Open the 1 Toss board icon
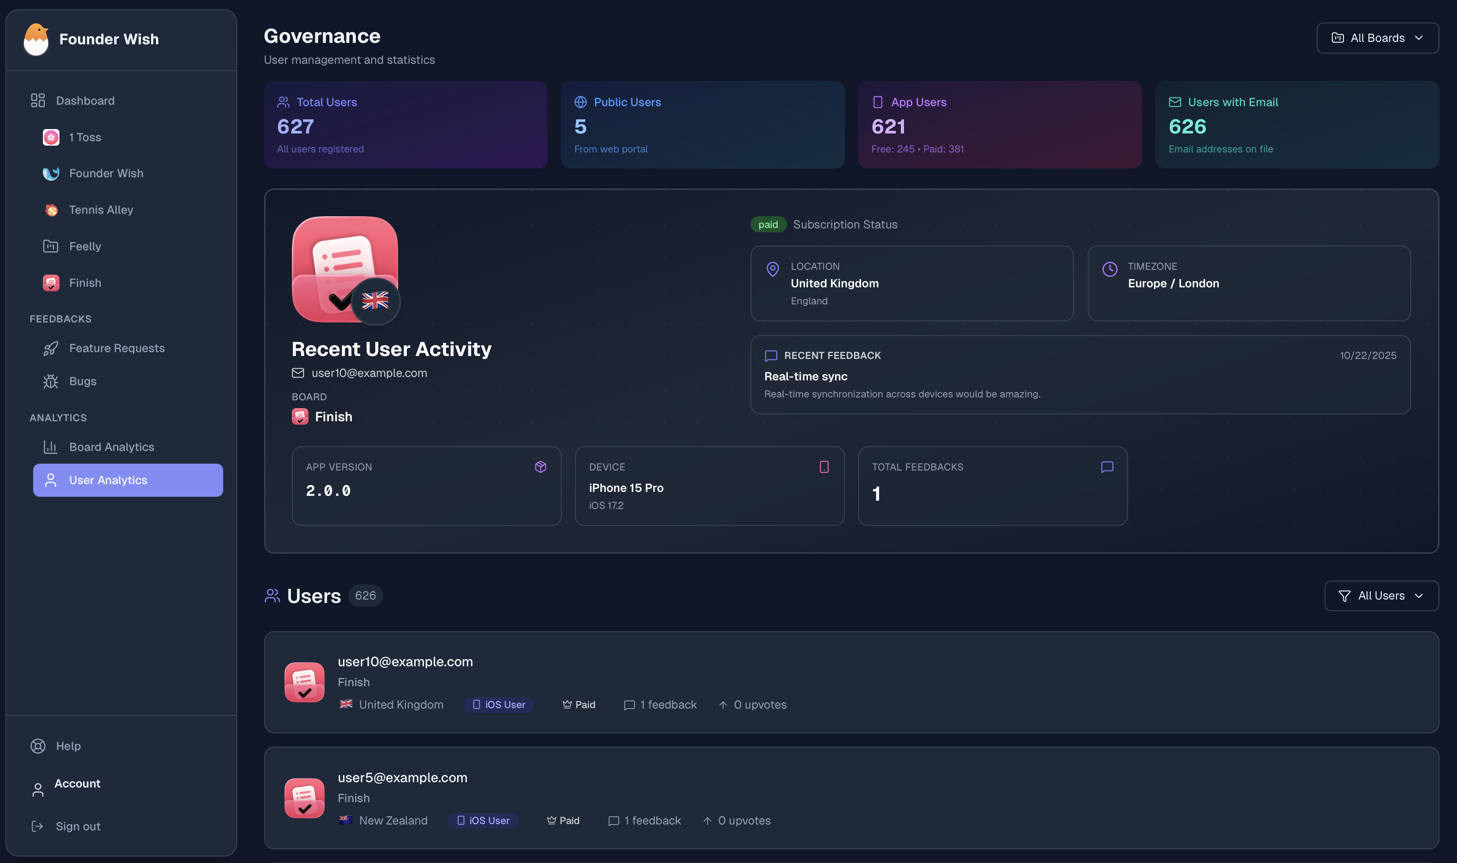1457x863 pixels. click(51, 137)
